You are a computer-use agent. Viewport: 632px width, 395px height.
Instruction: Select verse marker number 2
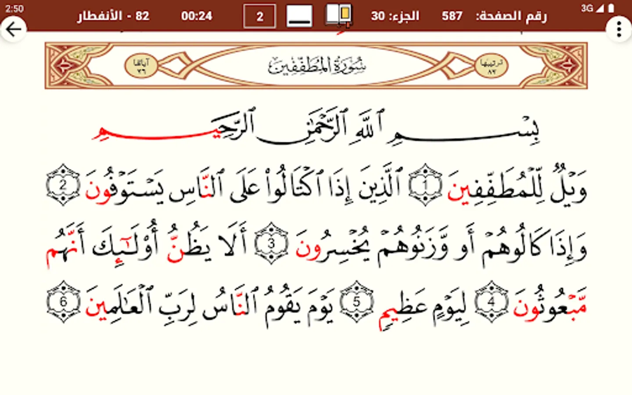click(63, 185)
